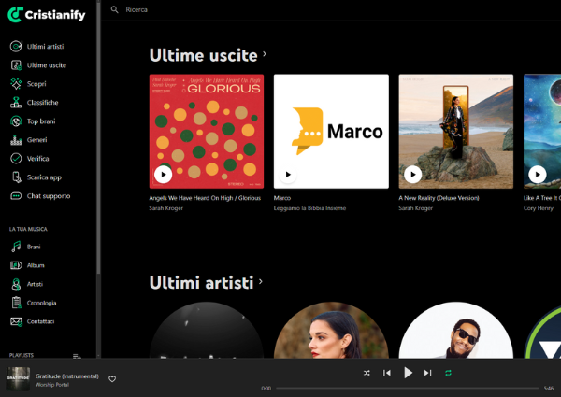The width and height of the screenshot is (561, 397).
Task: Click the Chat supporto icon
Action: tap(16, 196)
